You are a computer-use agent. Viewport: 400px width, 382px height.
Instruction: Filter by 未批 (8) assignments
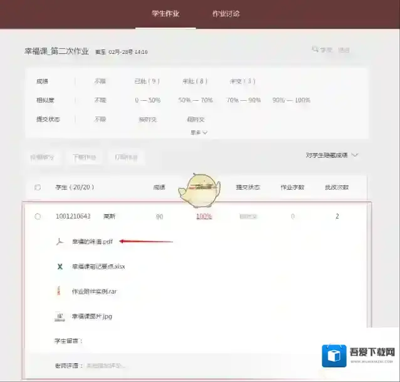click(x=195, y=81)
